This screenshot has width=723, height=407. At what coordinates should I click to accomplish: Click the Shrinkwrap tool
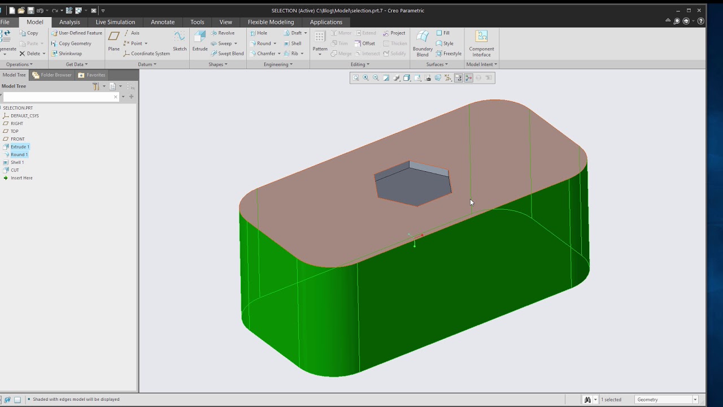coord(67,54)
